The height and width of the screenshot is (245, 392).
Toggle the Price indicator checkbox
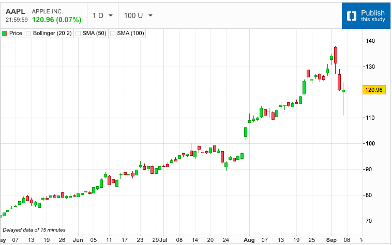click(5, 34)
